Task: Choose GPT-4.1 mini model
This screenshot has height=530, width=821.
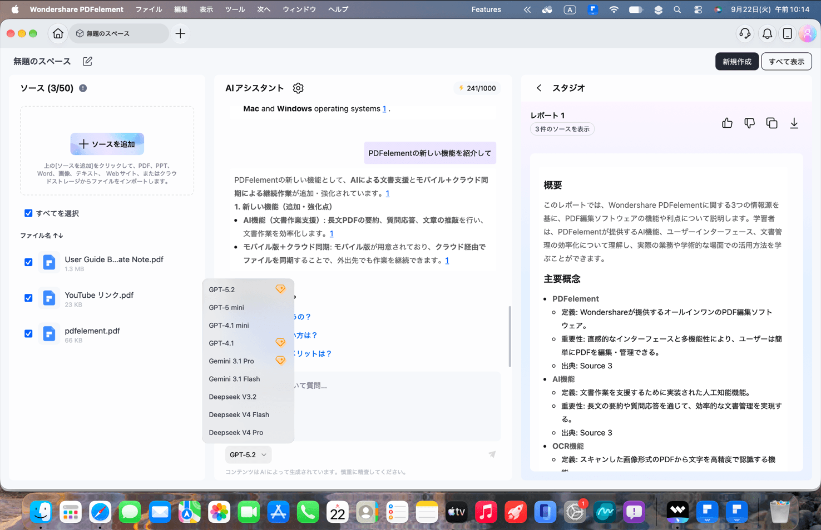Action: coord(248,325)
